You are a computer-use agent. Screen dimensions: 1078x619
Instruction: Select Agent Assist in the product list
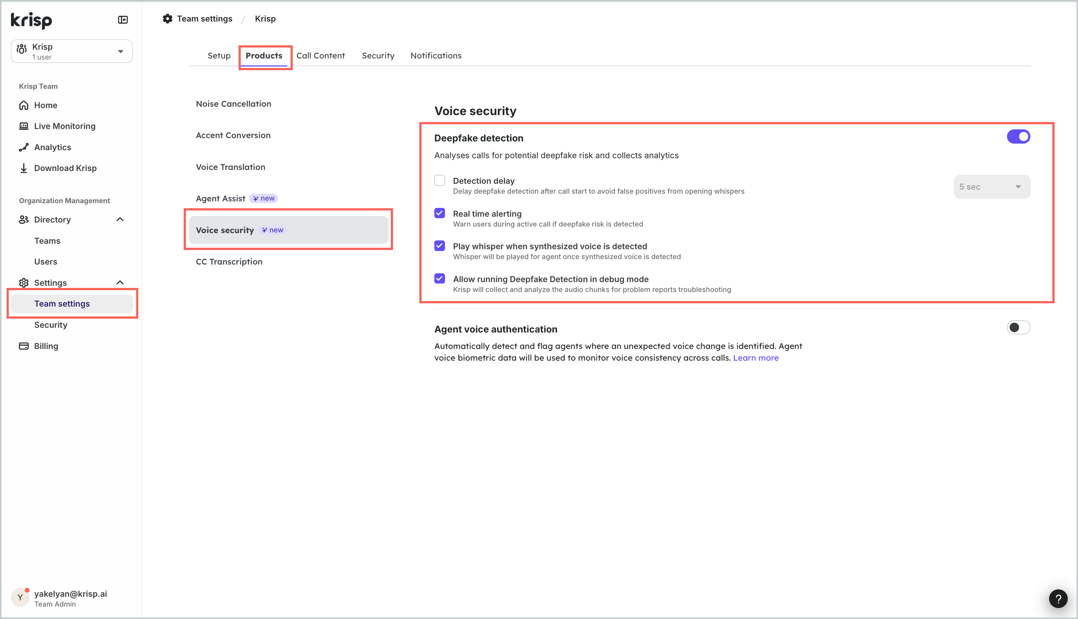click(221, 198)
